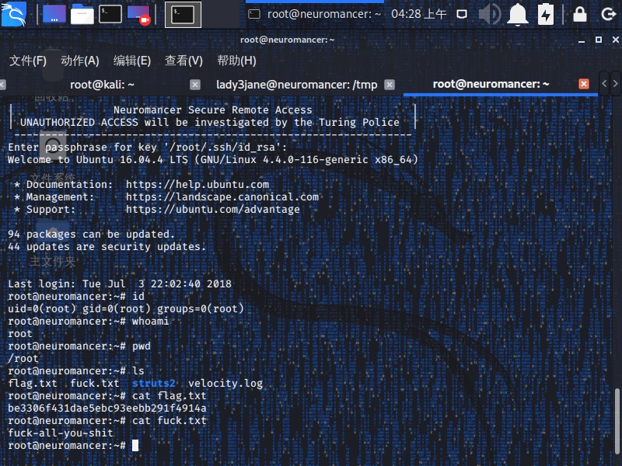
Task: Click flag.txt in the ls output
Action: [33, 383]
